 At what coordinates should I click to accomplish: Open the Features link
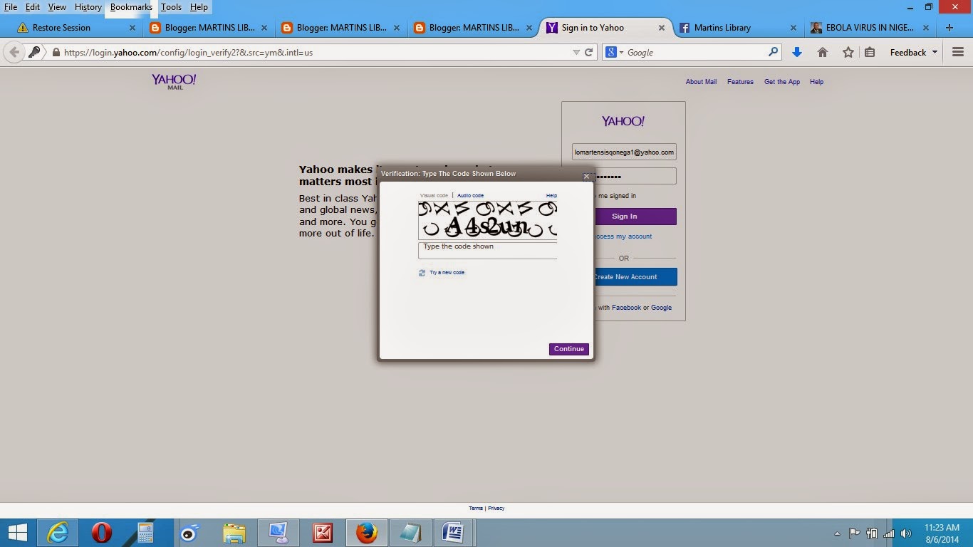(740, 82)
